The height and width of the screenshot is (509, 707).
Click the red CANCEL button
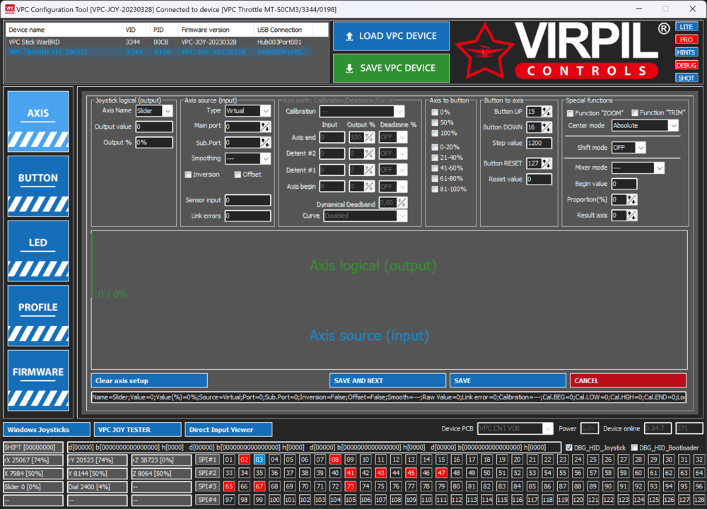point(628,381)
